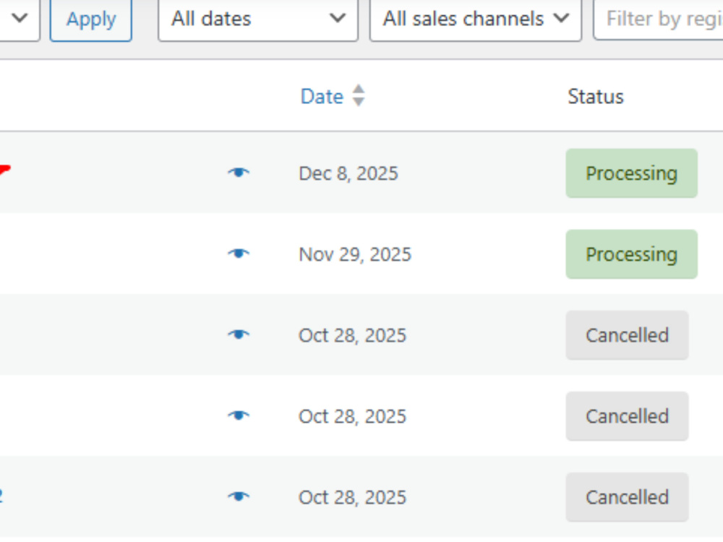Image resolution: width=723 pixels, height=542 pixels.
Task: Select the Nov 29, 2025 date cell
Action: pos(354,254)
